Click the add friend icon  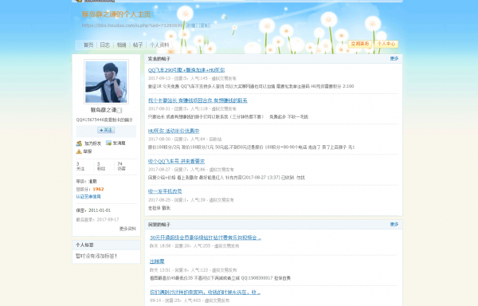click(79, 143)
